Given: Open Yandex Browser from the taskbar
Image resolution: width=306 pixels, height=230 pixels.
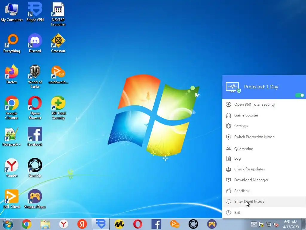Looking at the screenshot, I should (64, 224).
